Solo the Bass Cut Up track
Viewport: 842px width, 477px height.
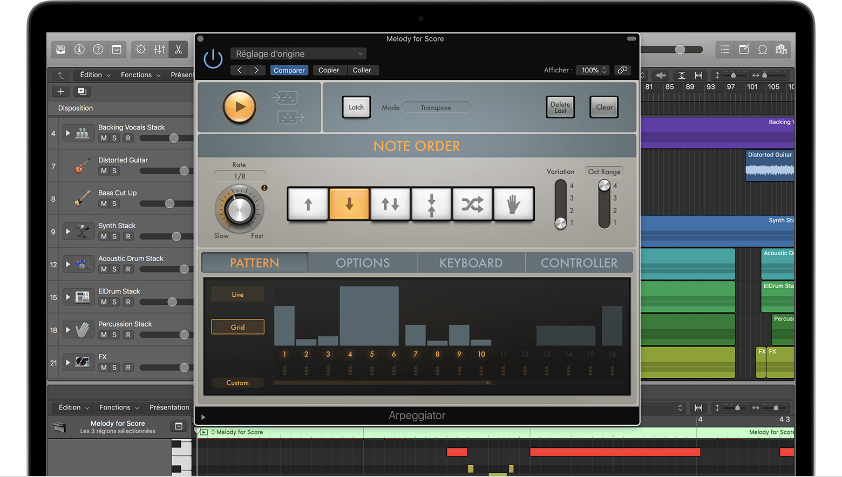tap(114, 204)
